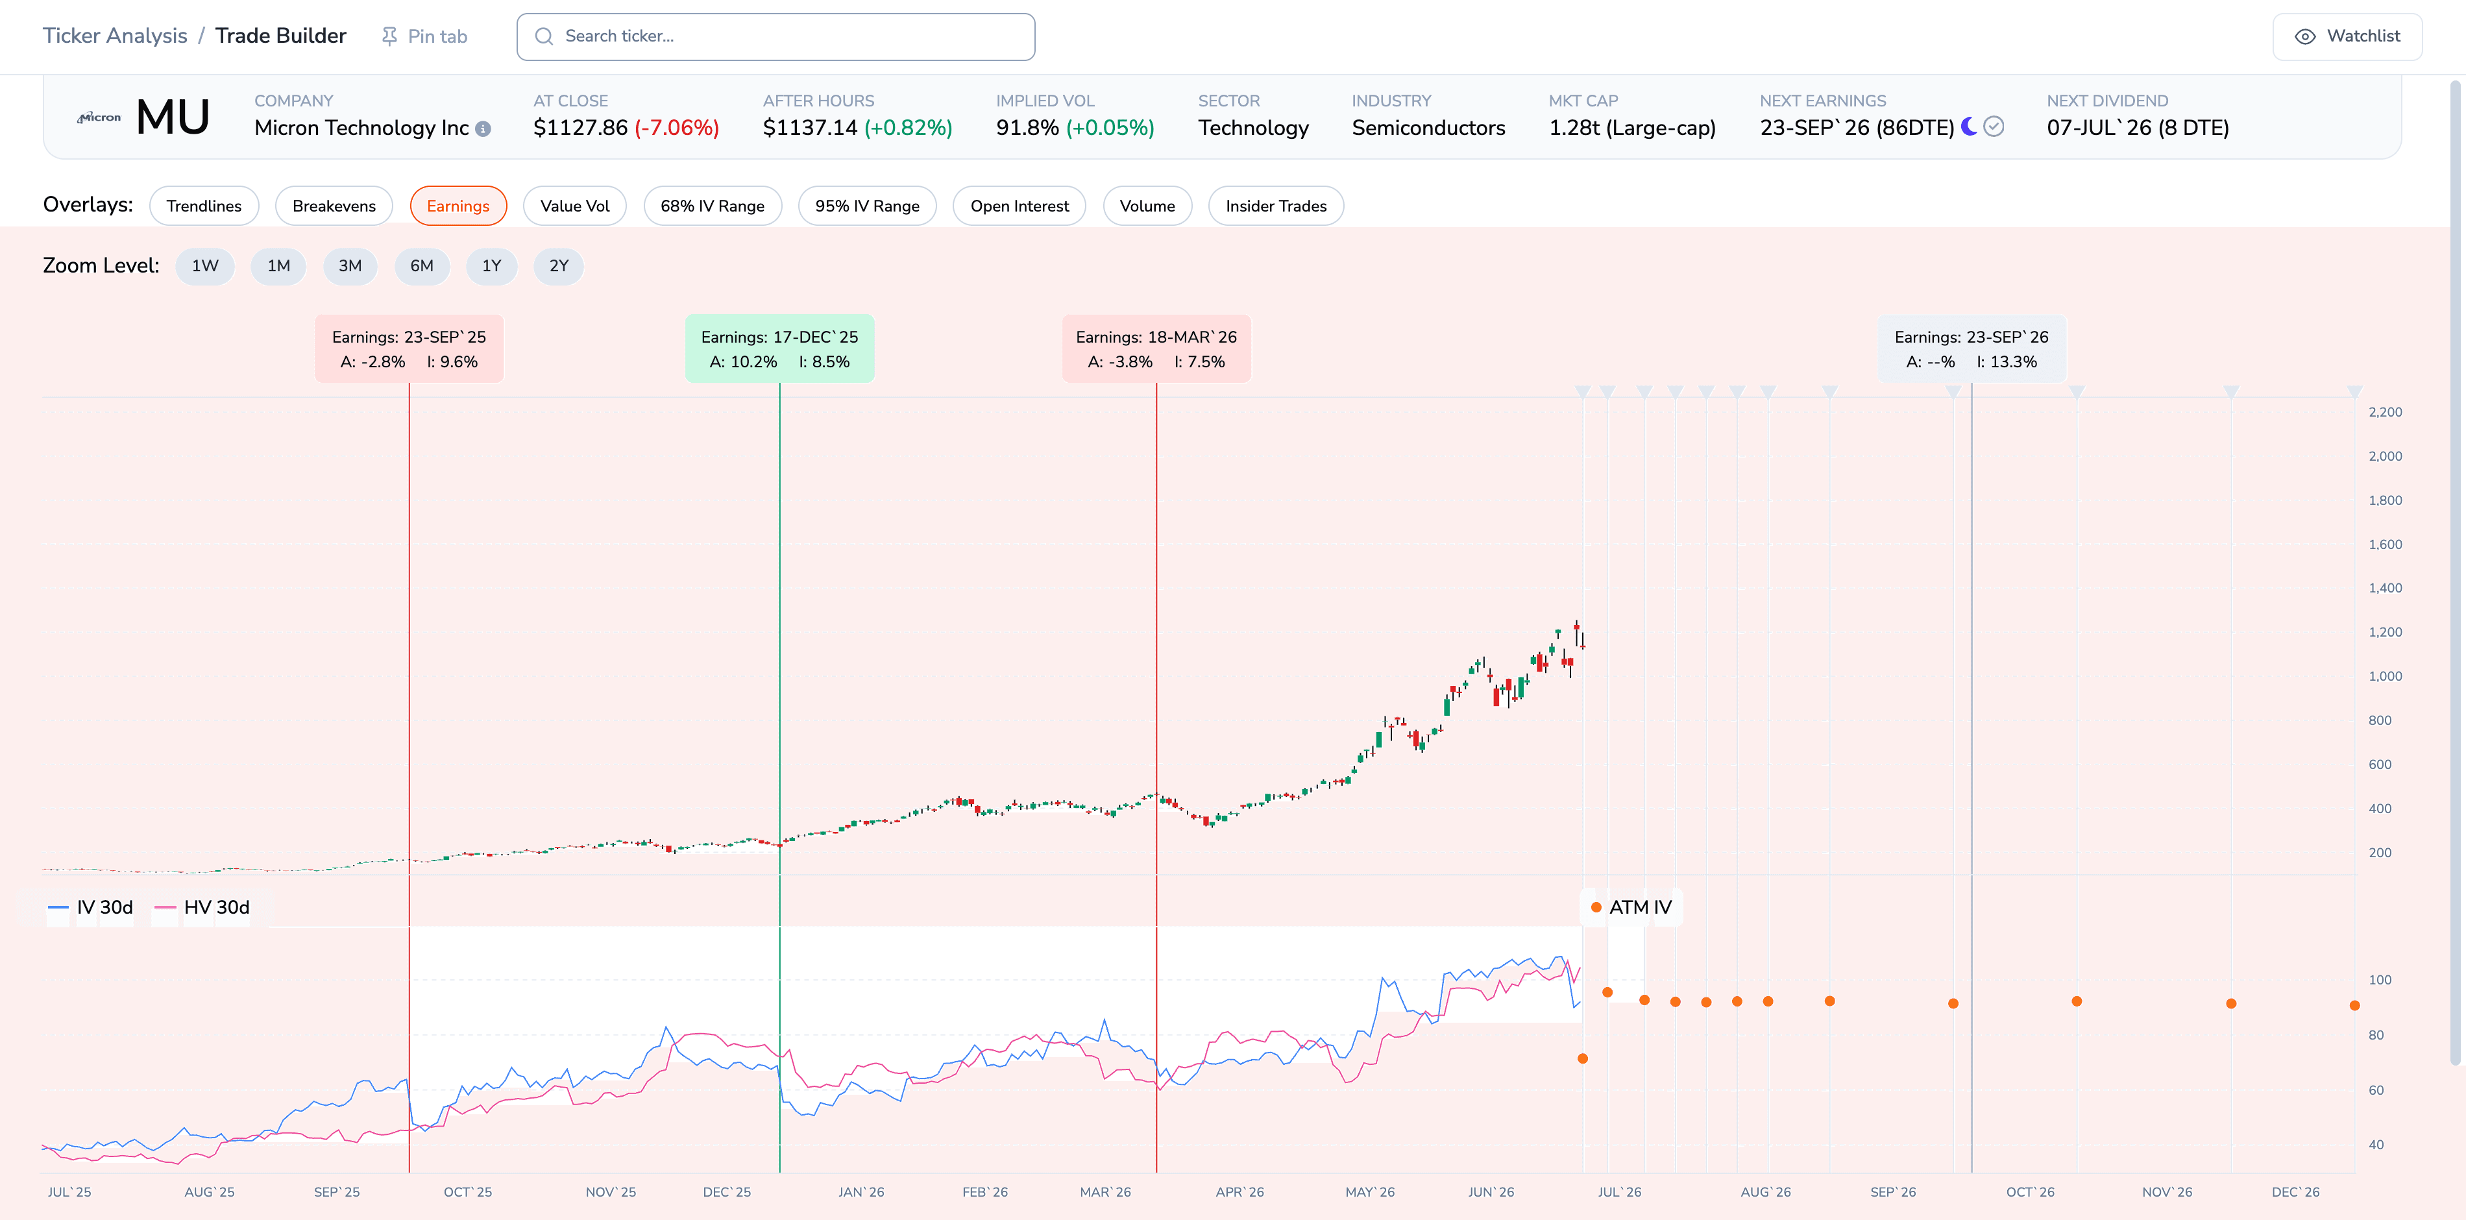Set zoom level to 3M
This screenshot has height=1220, width=2466.
[x=350, y=266]
